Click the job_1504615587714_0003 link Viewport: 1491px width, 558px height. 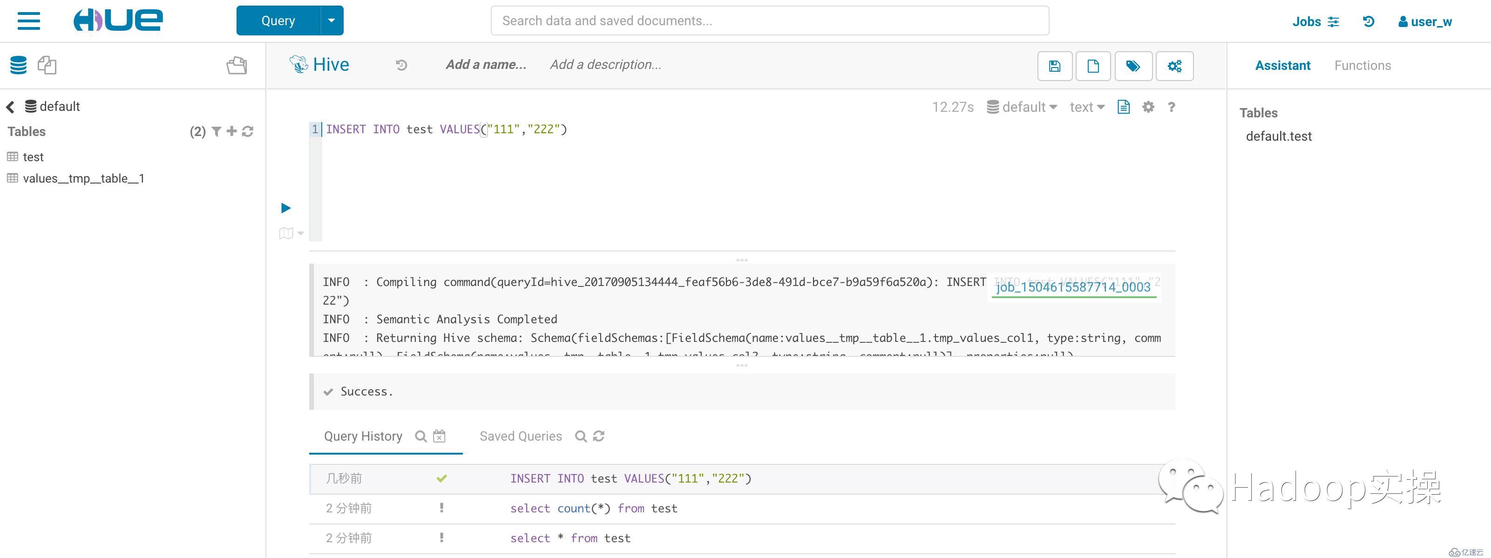coord(1071,287)
